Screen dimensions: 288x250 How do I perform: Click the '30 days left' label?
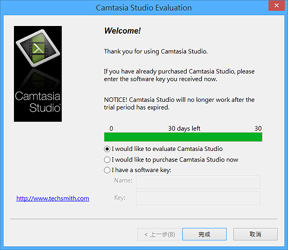(x=184, y=128)
